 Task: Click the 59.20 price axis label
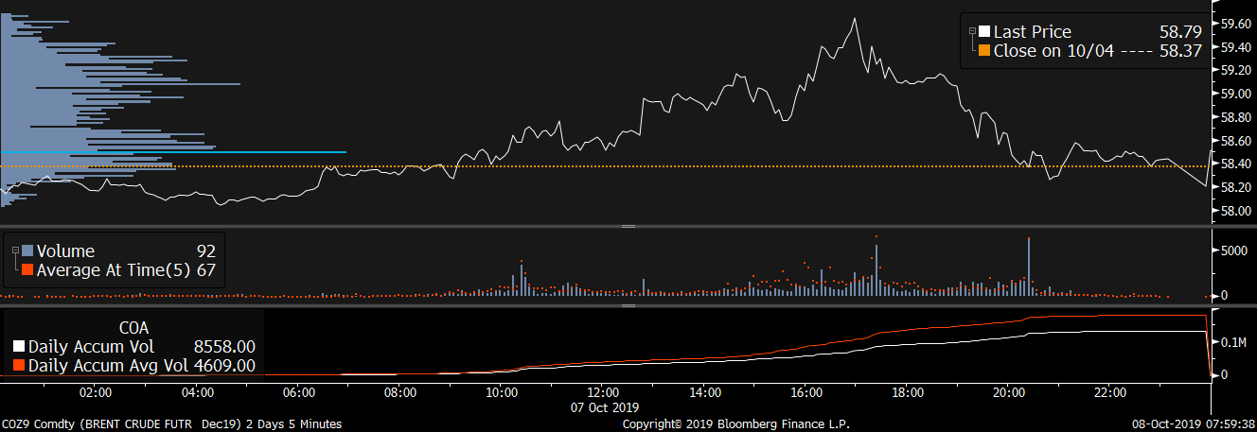point(1234,71)
